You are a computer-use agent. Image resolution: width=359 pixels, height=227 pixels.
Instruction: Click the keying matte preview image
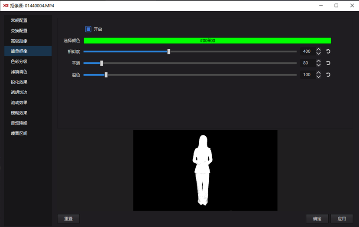point(205,170)
